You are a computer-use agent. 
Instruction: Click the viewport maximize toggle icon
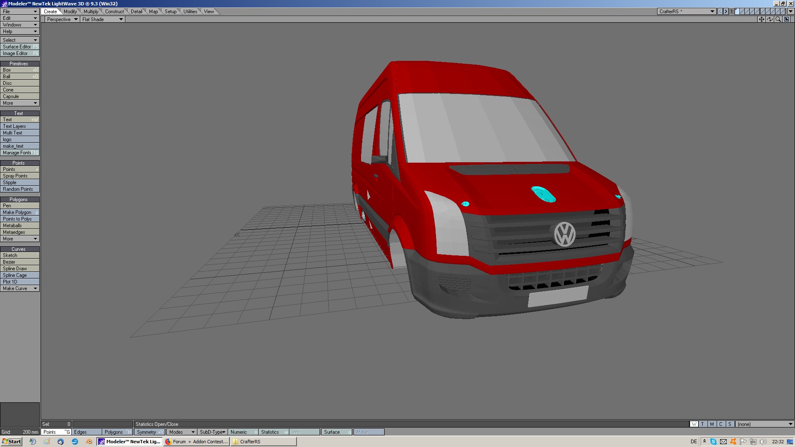tap(787, 19)
